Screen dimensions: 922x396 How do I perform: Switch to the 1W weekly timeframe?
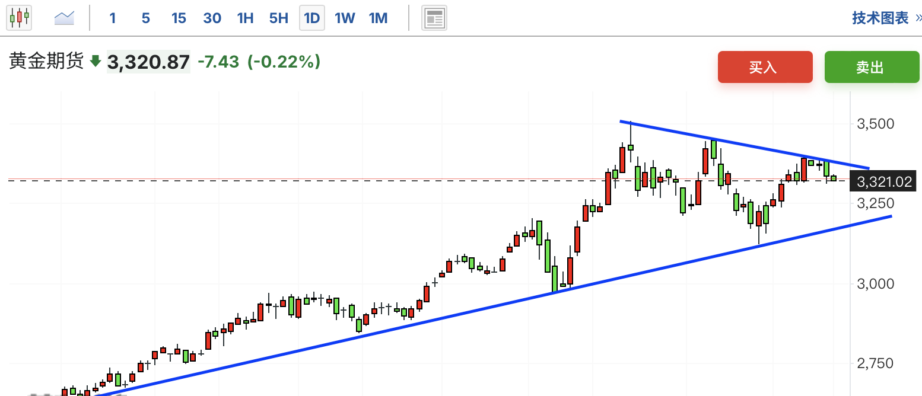click(x=345, y=18)
